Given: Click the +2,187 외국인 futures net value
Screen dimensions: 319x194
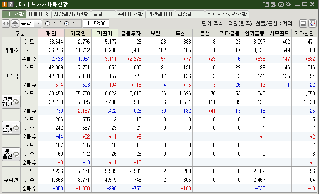Looking at the screenshot, I should click(x=83, y=111).
